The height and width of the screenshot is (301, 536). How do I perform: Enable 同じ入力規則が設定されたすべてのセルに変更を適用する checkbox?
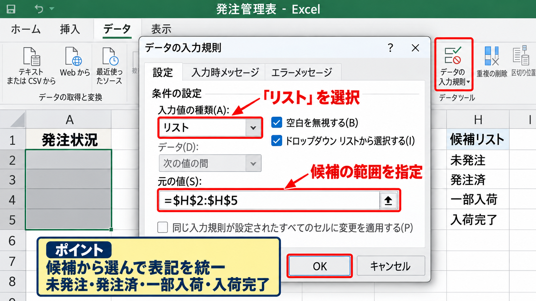(163, 227)
